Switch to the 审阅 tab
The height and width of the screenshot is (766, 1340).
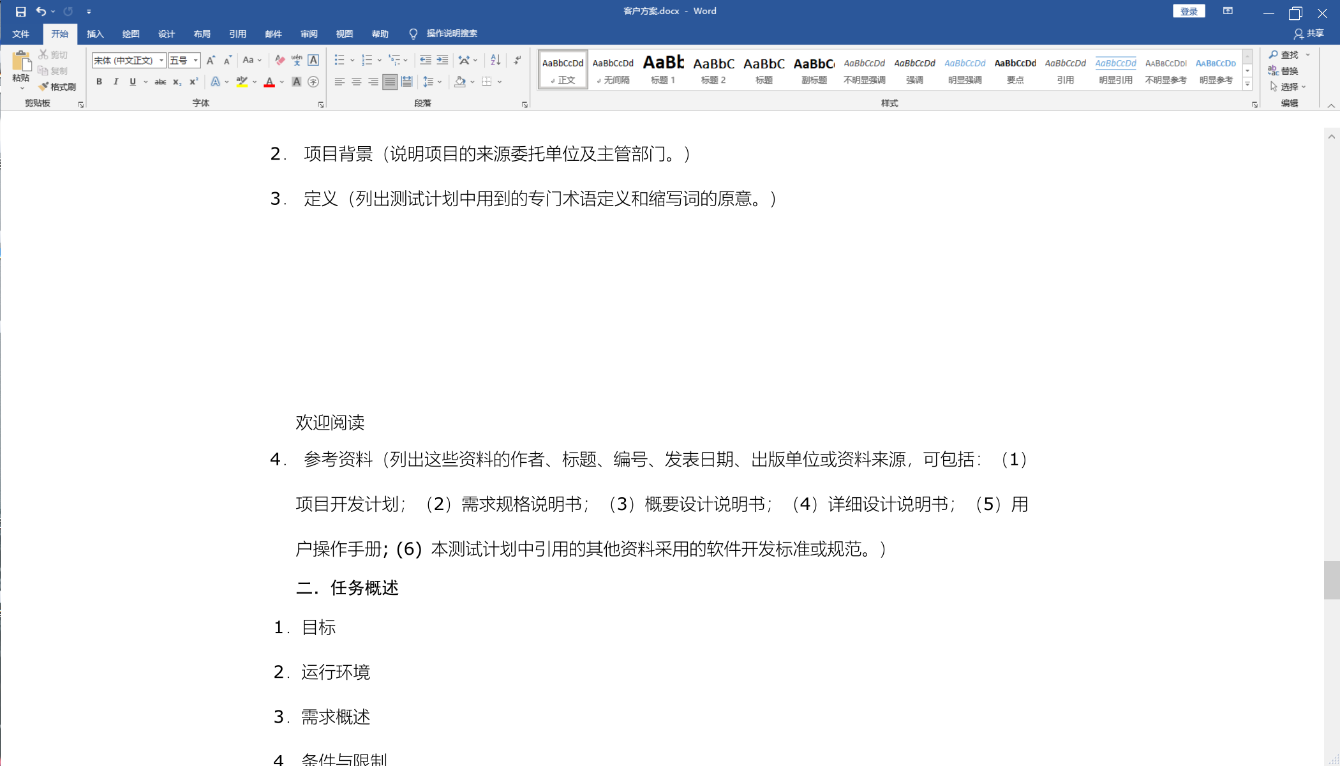click(x=309, y=33)
